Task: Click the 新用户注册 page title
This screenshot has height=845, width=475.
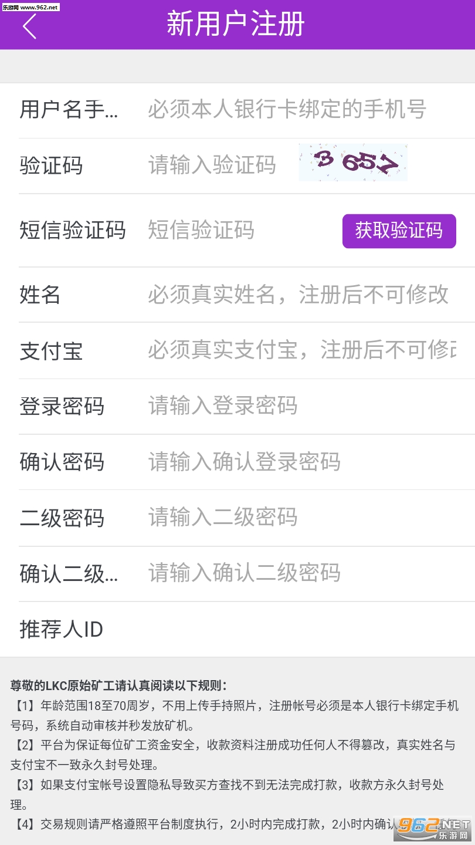Action: (236, 25)
